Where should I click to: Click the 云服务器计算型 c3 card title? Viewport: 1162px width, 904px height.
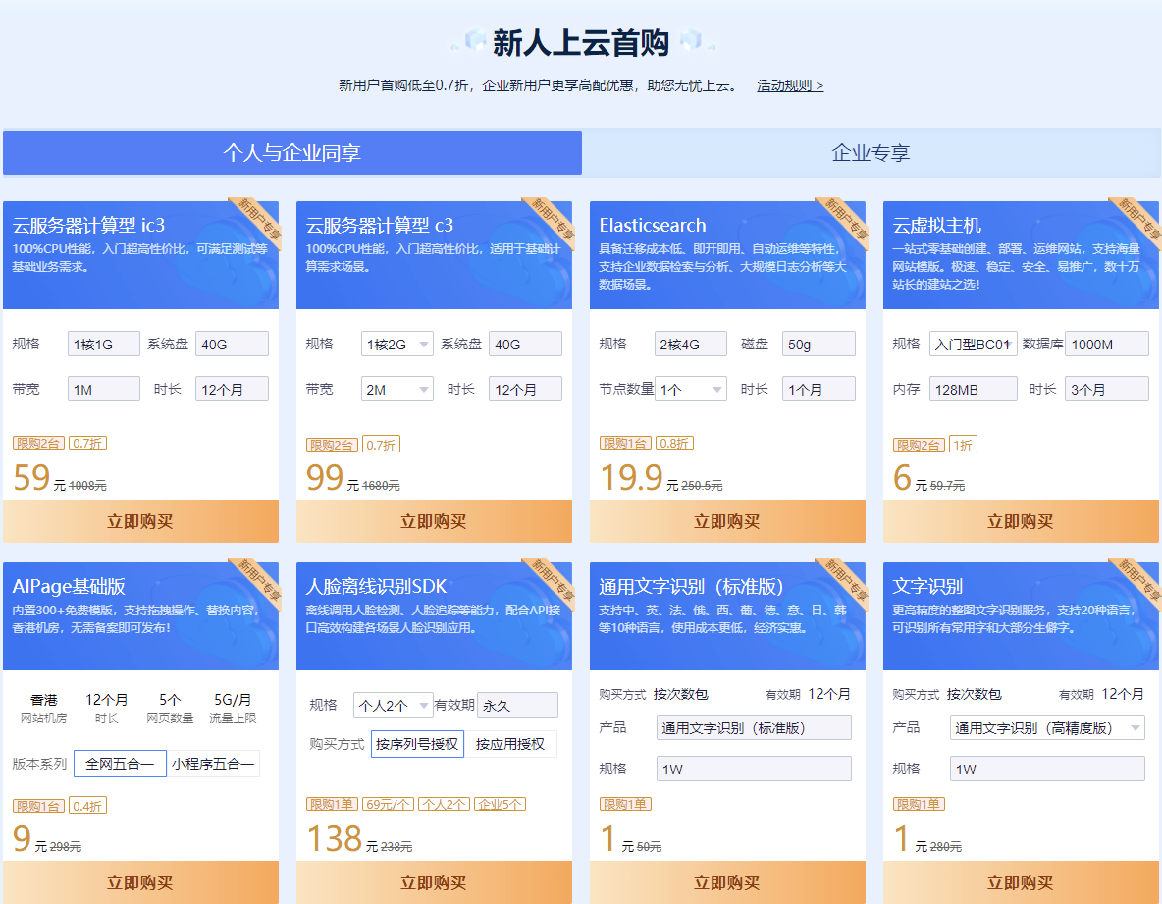click(x=380, y=225)
